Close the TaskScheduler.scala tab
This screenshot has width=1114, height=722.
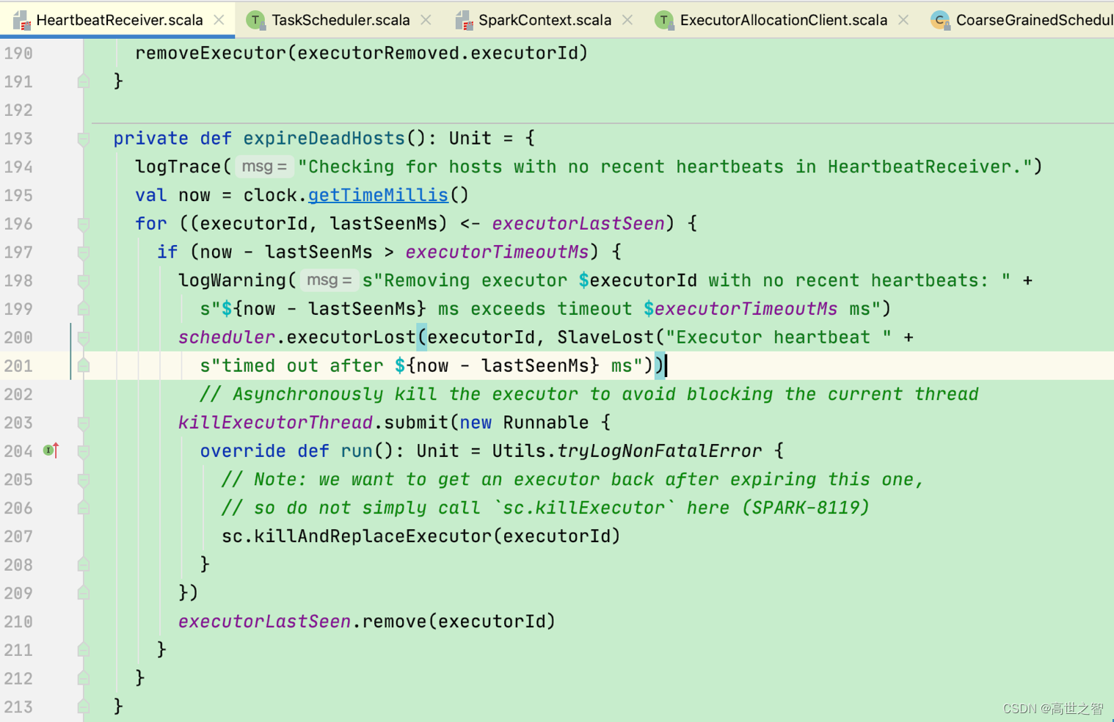coord(426,20)
